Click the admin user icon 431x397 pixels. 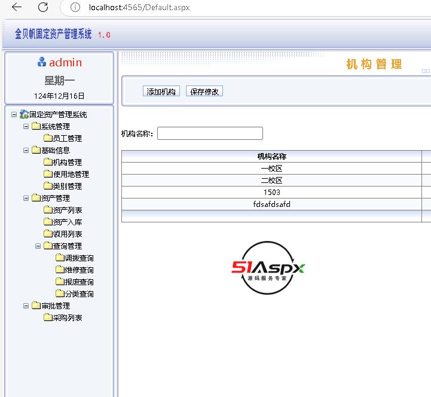[42, 62]
